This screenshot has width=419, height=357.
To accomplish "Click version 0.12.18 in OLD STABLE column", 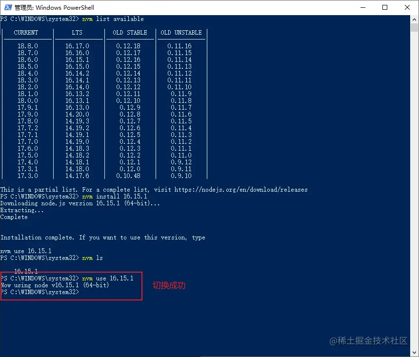I will point(128,46).
